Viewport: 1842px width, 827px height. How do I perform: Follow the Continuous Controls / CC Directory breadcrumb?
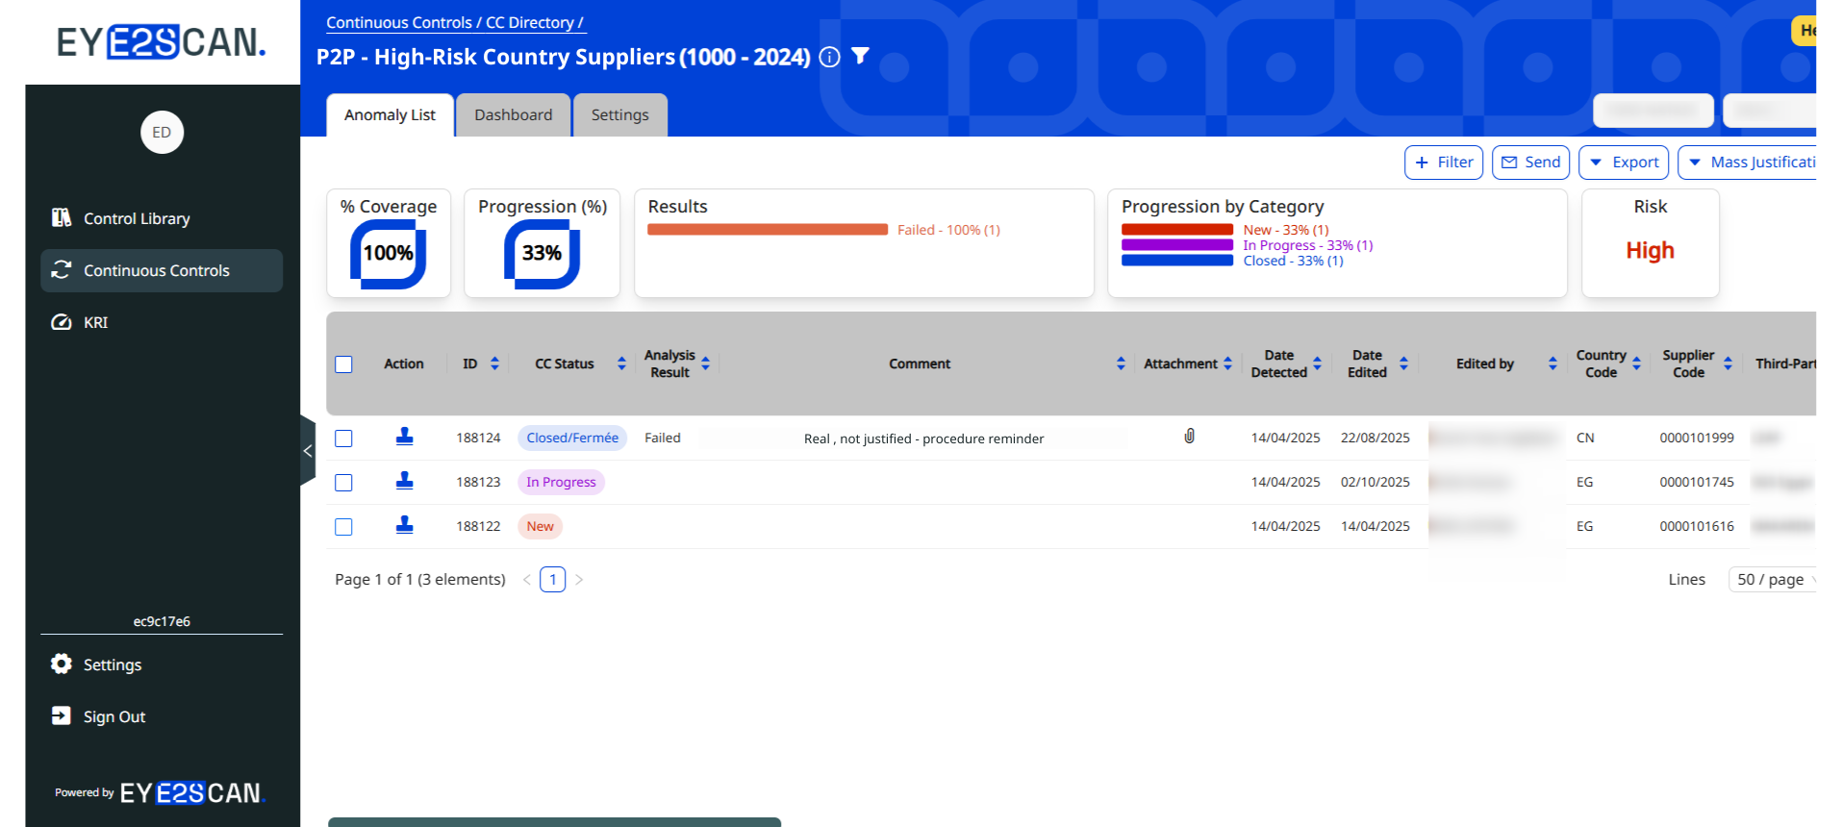454,22
